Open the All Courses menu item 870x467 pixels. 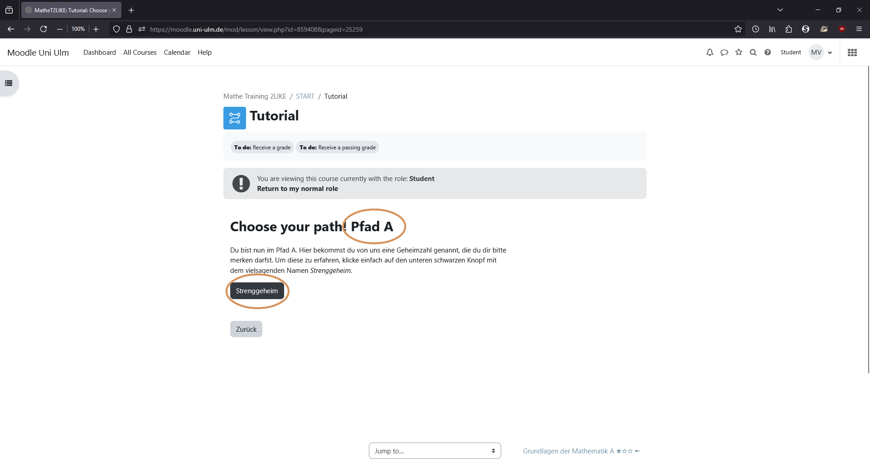coord(140,52)
